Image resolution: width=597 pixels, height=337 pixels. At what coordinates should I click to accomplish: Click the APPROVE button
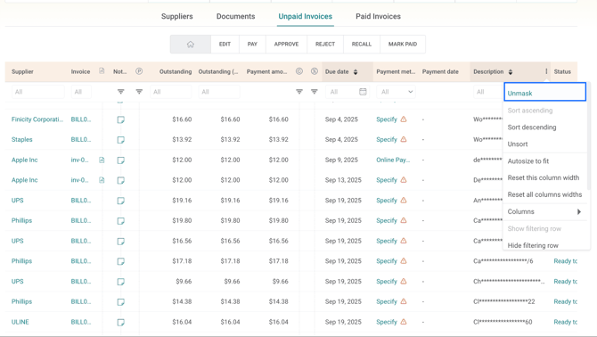pos(286,45)
